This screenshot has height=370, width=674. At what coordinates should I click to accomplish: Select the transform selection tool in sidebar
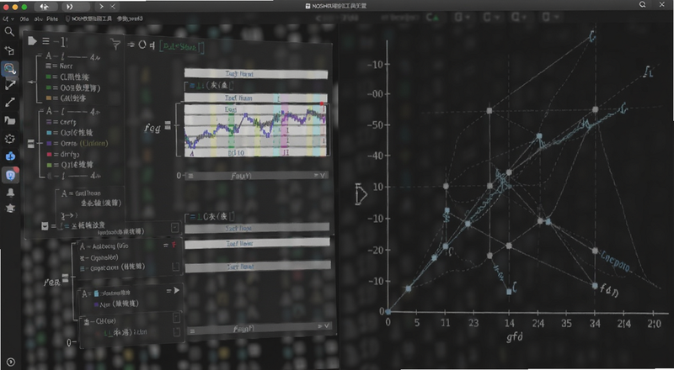[9, 50]
